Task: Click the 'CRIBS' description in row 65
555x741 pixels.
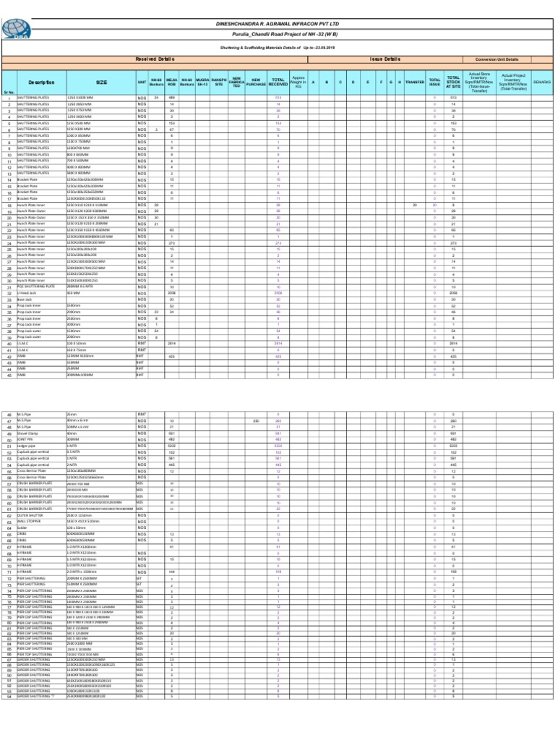Action: click(x=41, y=534)
